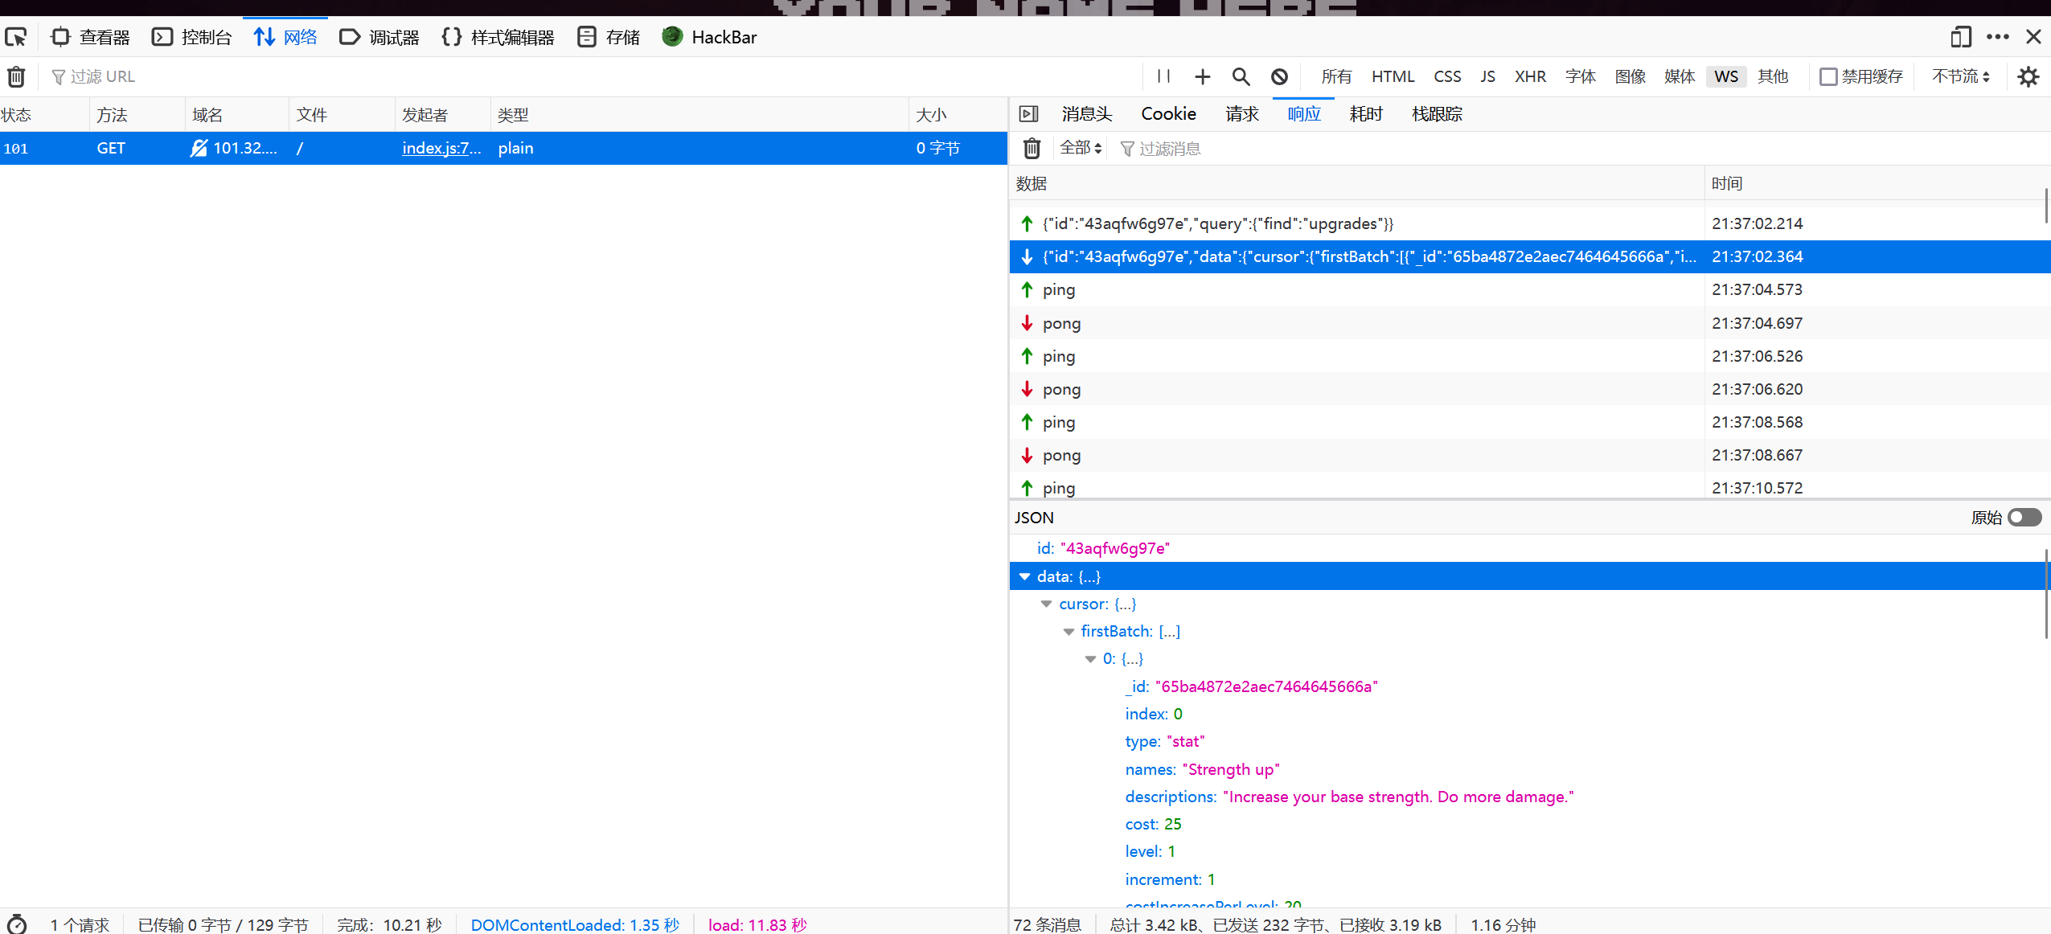Switch to 耗时 Timings tab
This screenshot has width=2051, height=934.
1366,114
